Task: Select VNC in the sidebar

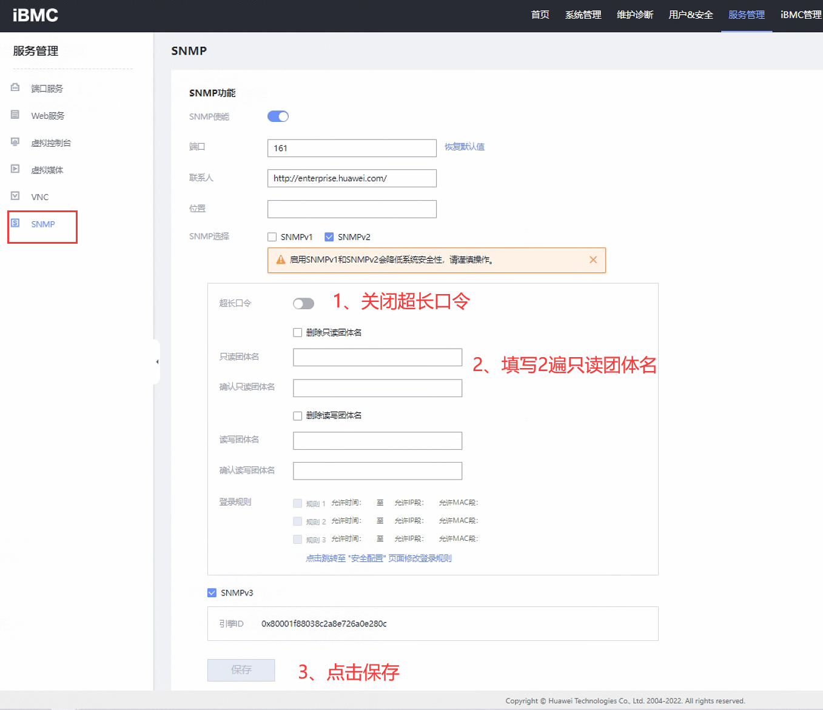Action: click(40, 197)
